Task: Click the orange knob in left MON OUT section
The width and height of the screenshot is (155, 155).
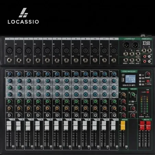Action: [123, 95]
